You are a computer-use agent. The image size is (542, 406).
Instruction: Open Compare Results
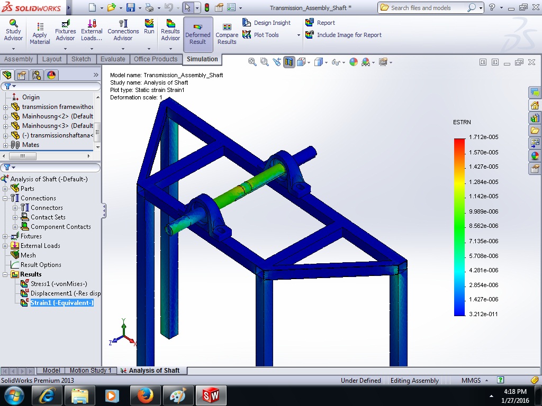pyautogui.click(x=227, y=34)
